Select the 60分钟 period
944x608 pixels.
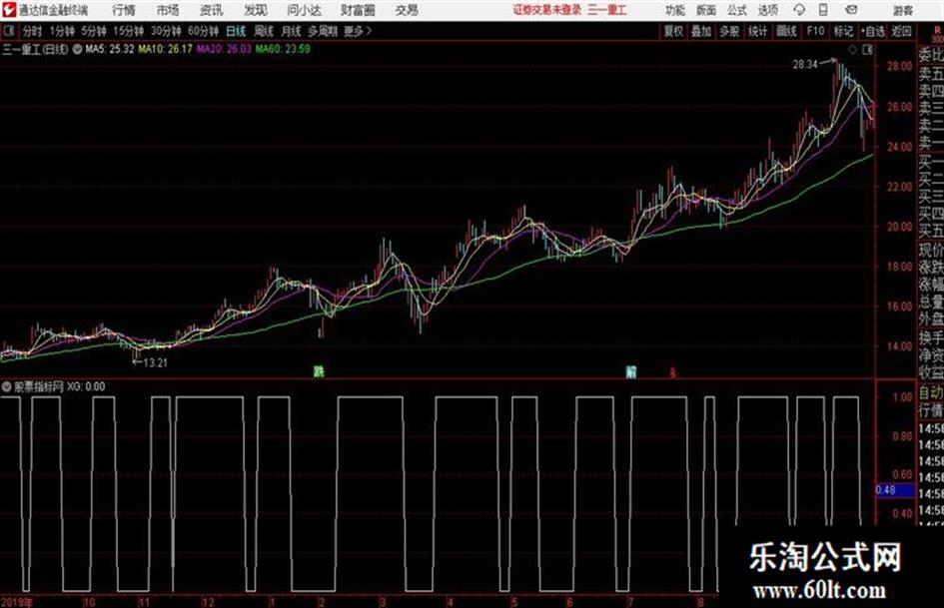[203, 31]
